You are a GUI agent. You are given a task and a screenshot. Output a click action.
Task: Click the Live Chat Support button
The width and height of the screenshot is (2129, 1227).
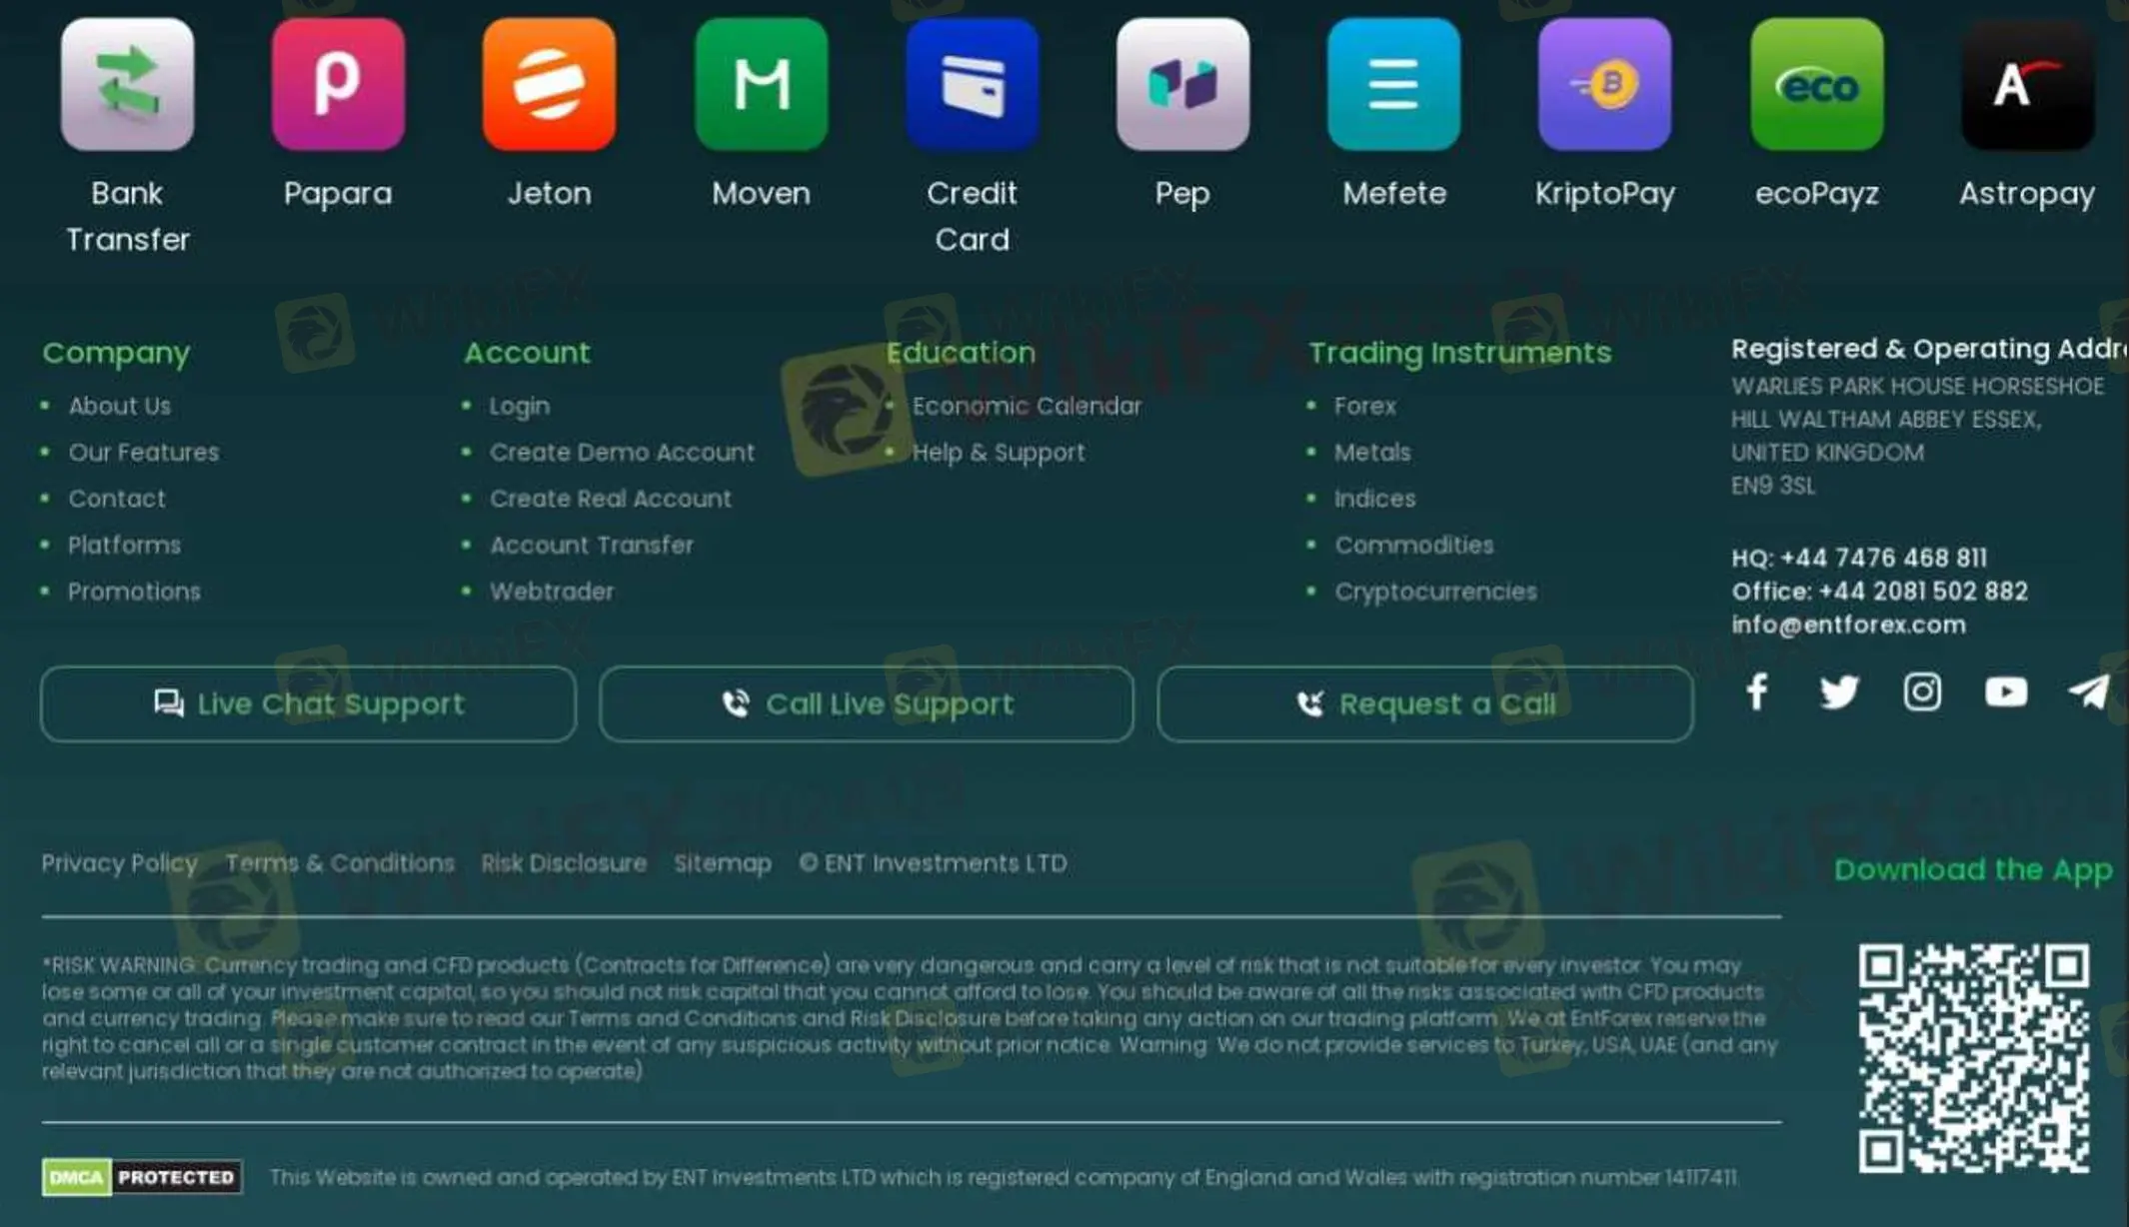point(307,703)
